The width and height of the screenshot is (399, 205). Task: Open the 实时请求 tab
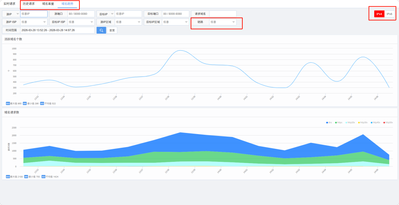click(x=9, y=4)
